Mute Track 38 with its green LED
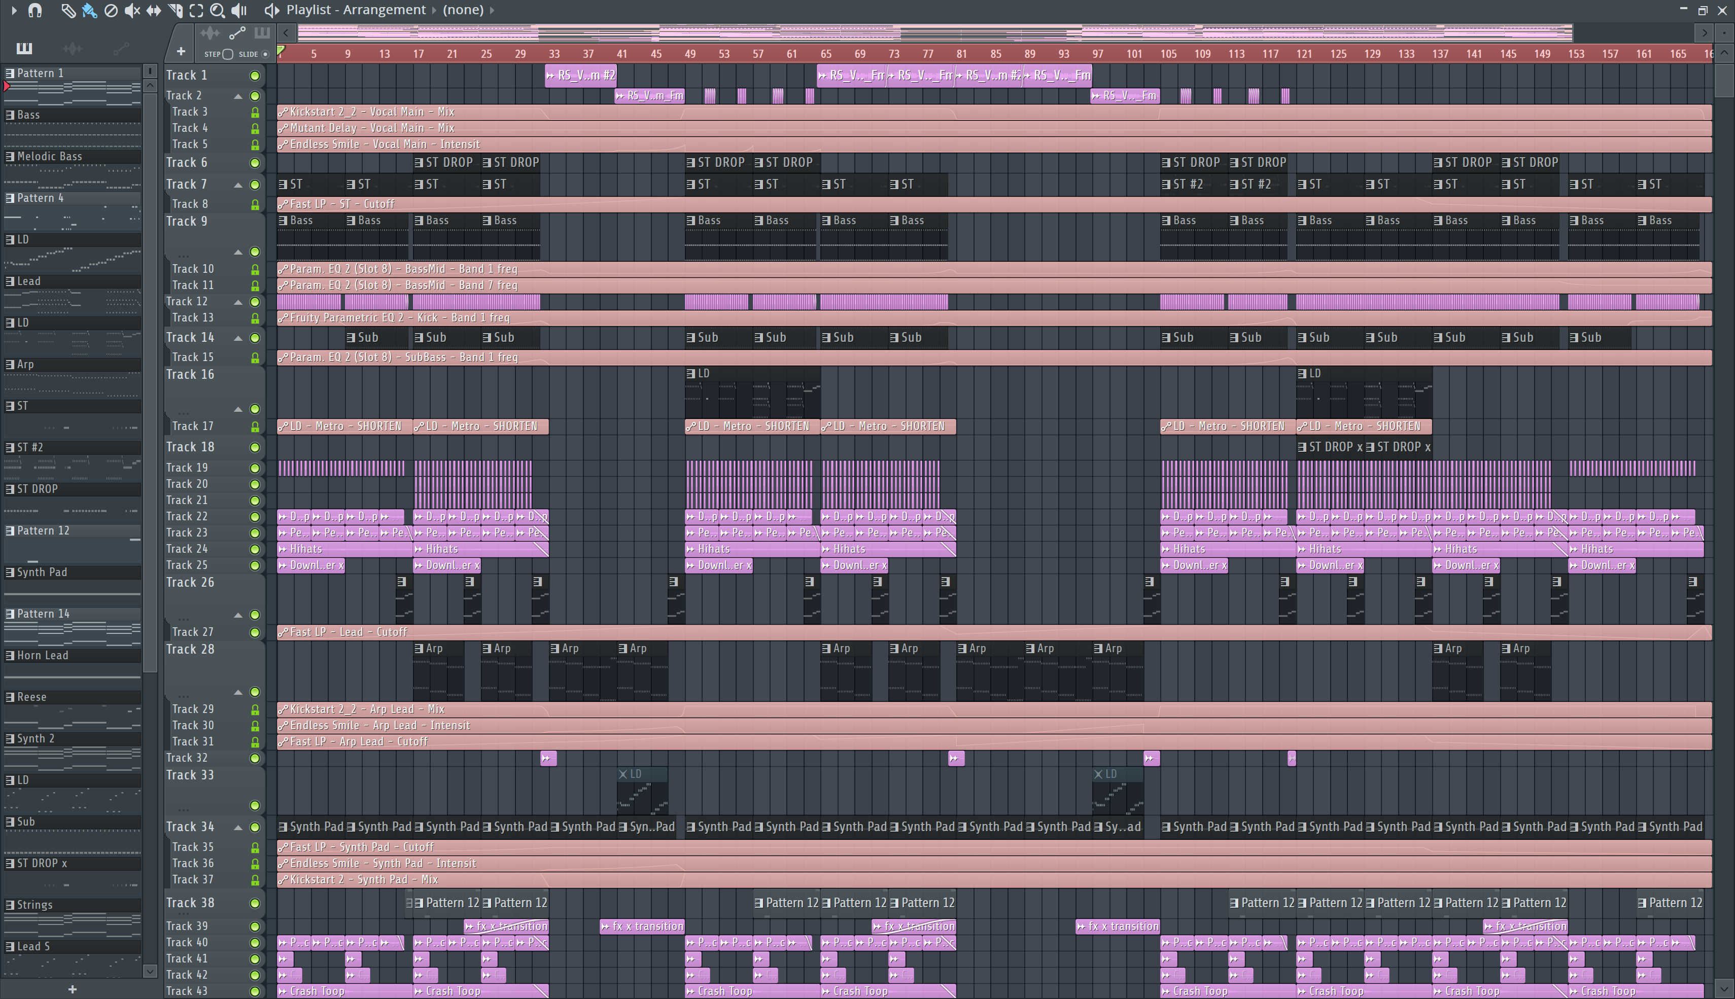The width and height of the screenshot is (1735, 999). click(255, 903)
